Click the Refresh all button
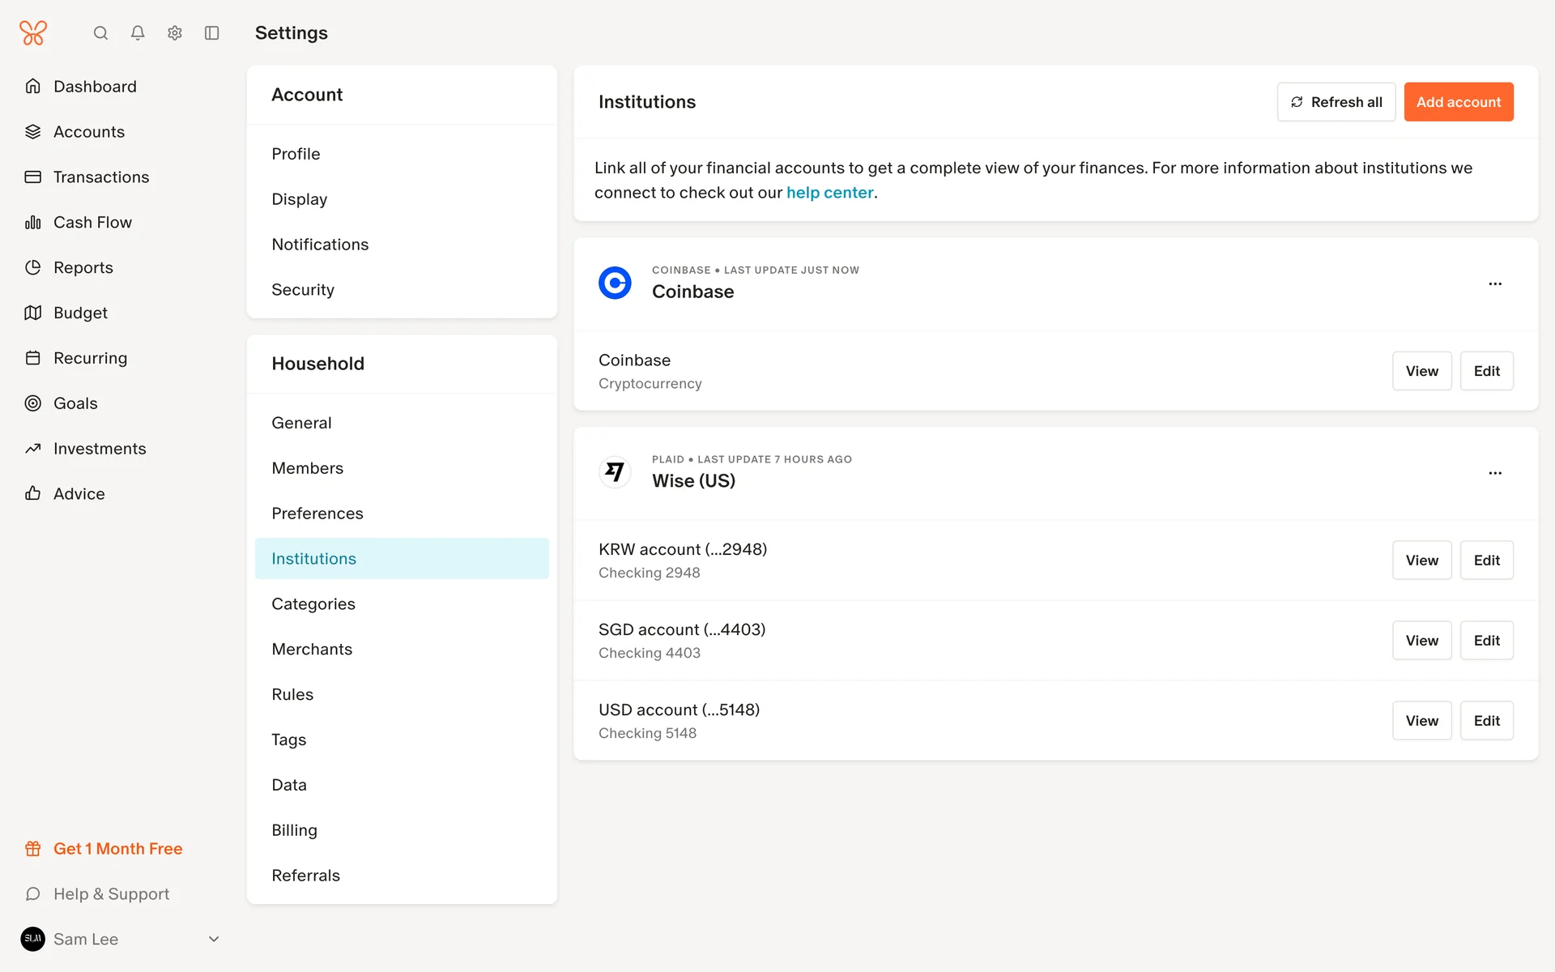1555x972 pixels. click(1336, 102)
